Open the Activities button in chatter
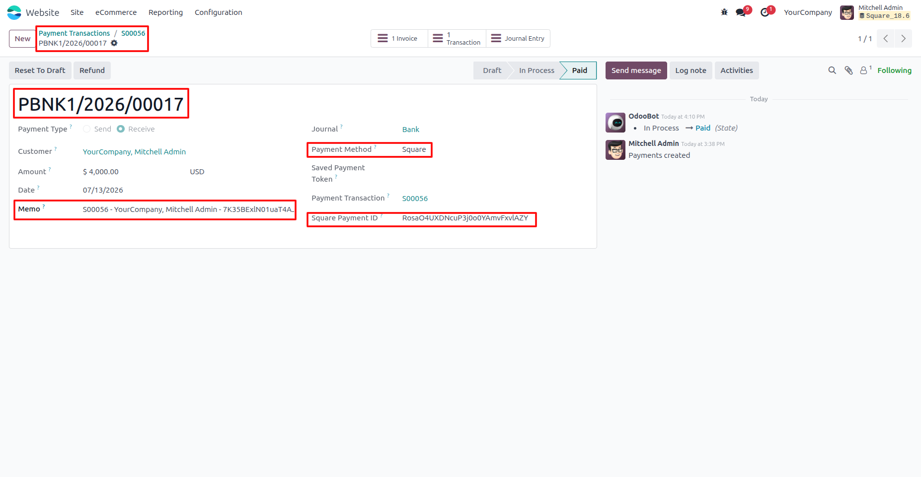This screenshot has width=921, height=477. (737, 70)
